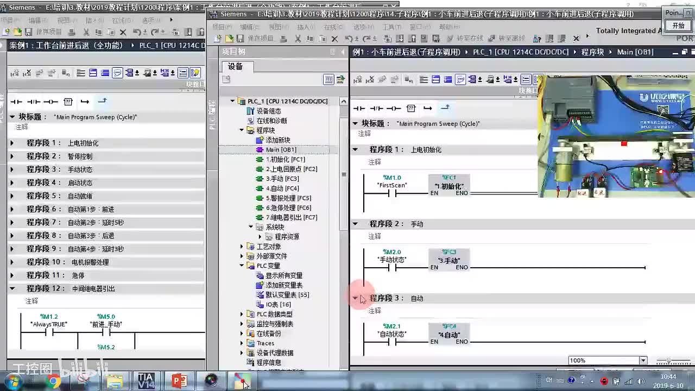Screen dimensions: 695x391
Task: Select 添加新块 in project tree
Action: point(277,140)
